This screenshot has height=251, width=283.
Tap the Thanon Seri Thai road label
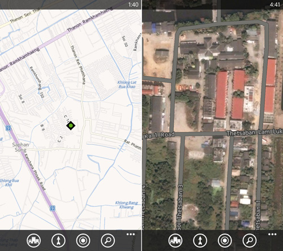point(25,16)
